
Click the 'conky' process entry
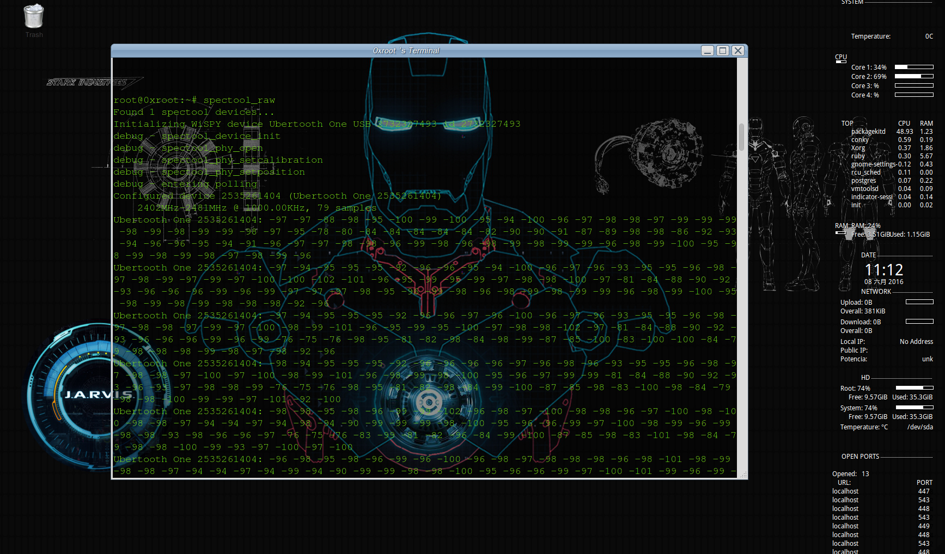tap(860, 140)
